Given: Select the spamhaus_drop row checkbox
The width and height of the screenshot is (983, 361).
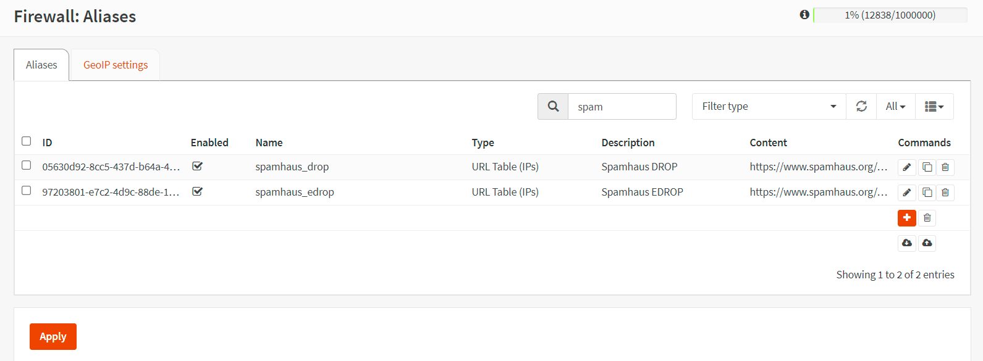Looking at the screenshot, I should (26, 165).
